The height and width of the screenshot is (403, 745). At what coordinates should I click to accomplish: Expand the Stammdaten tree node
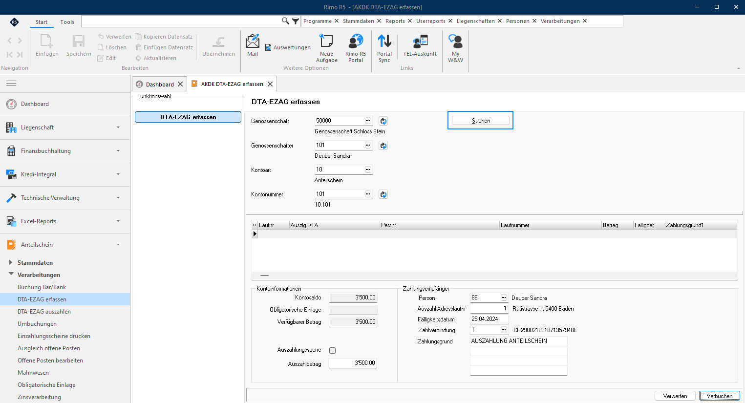11,262
